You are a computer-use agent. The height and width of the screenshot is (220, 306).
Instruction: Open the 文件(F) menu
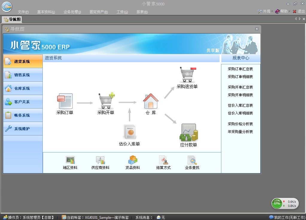[23, 12]
